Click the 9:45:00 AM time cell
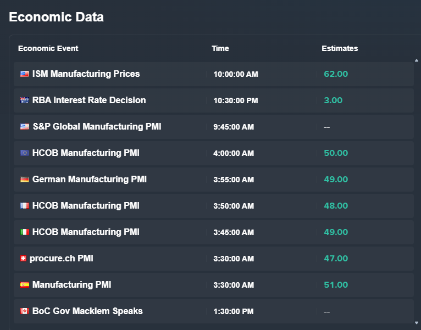This screenshot has width=421, height=330. (234, 127)
